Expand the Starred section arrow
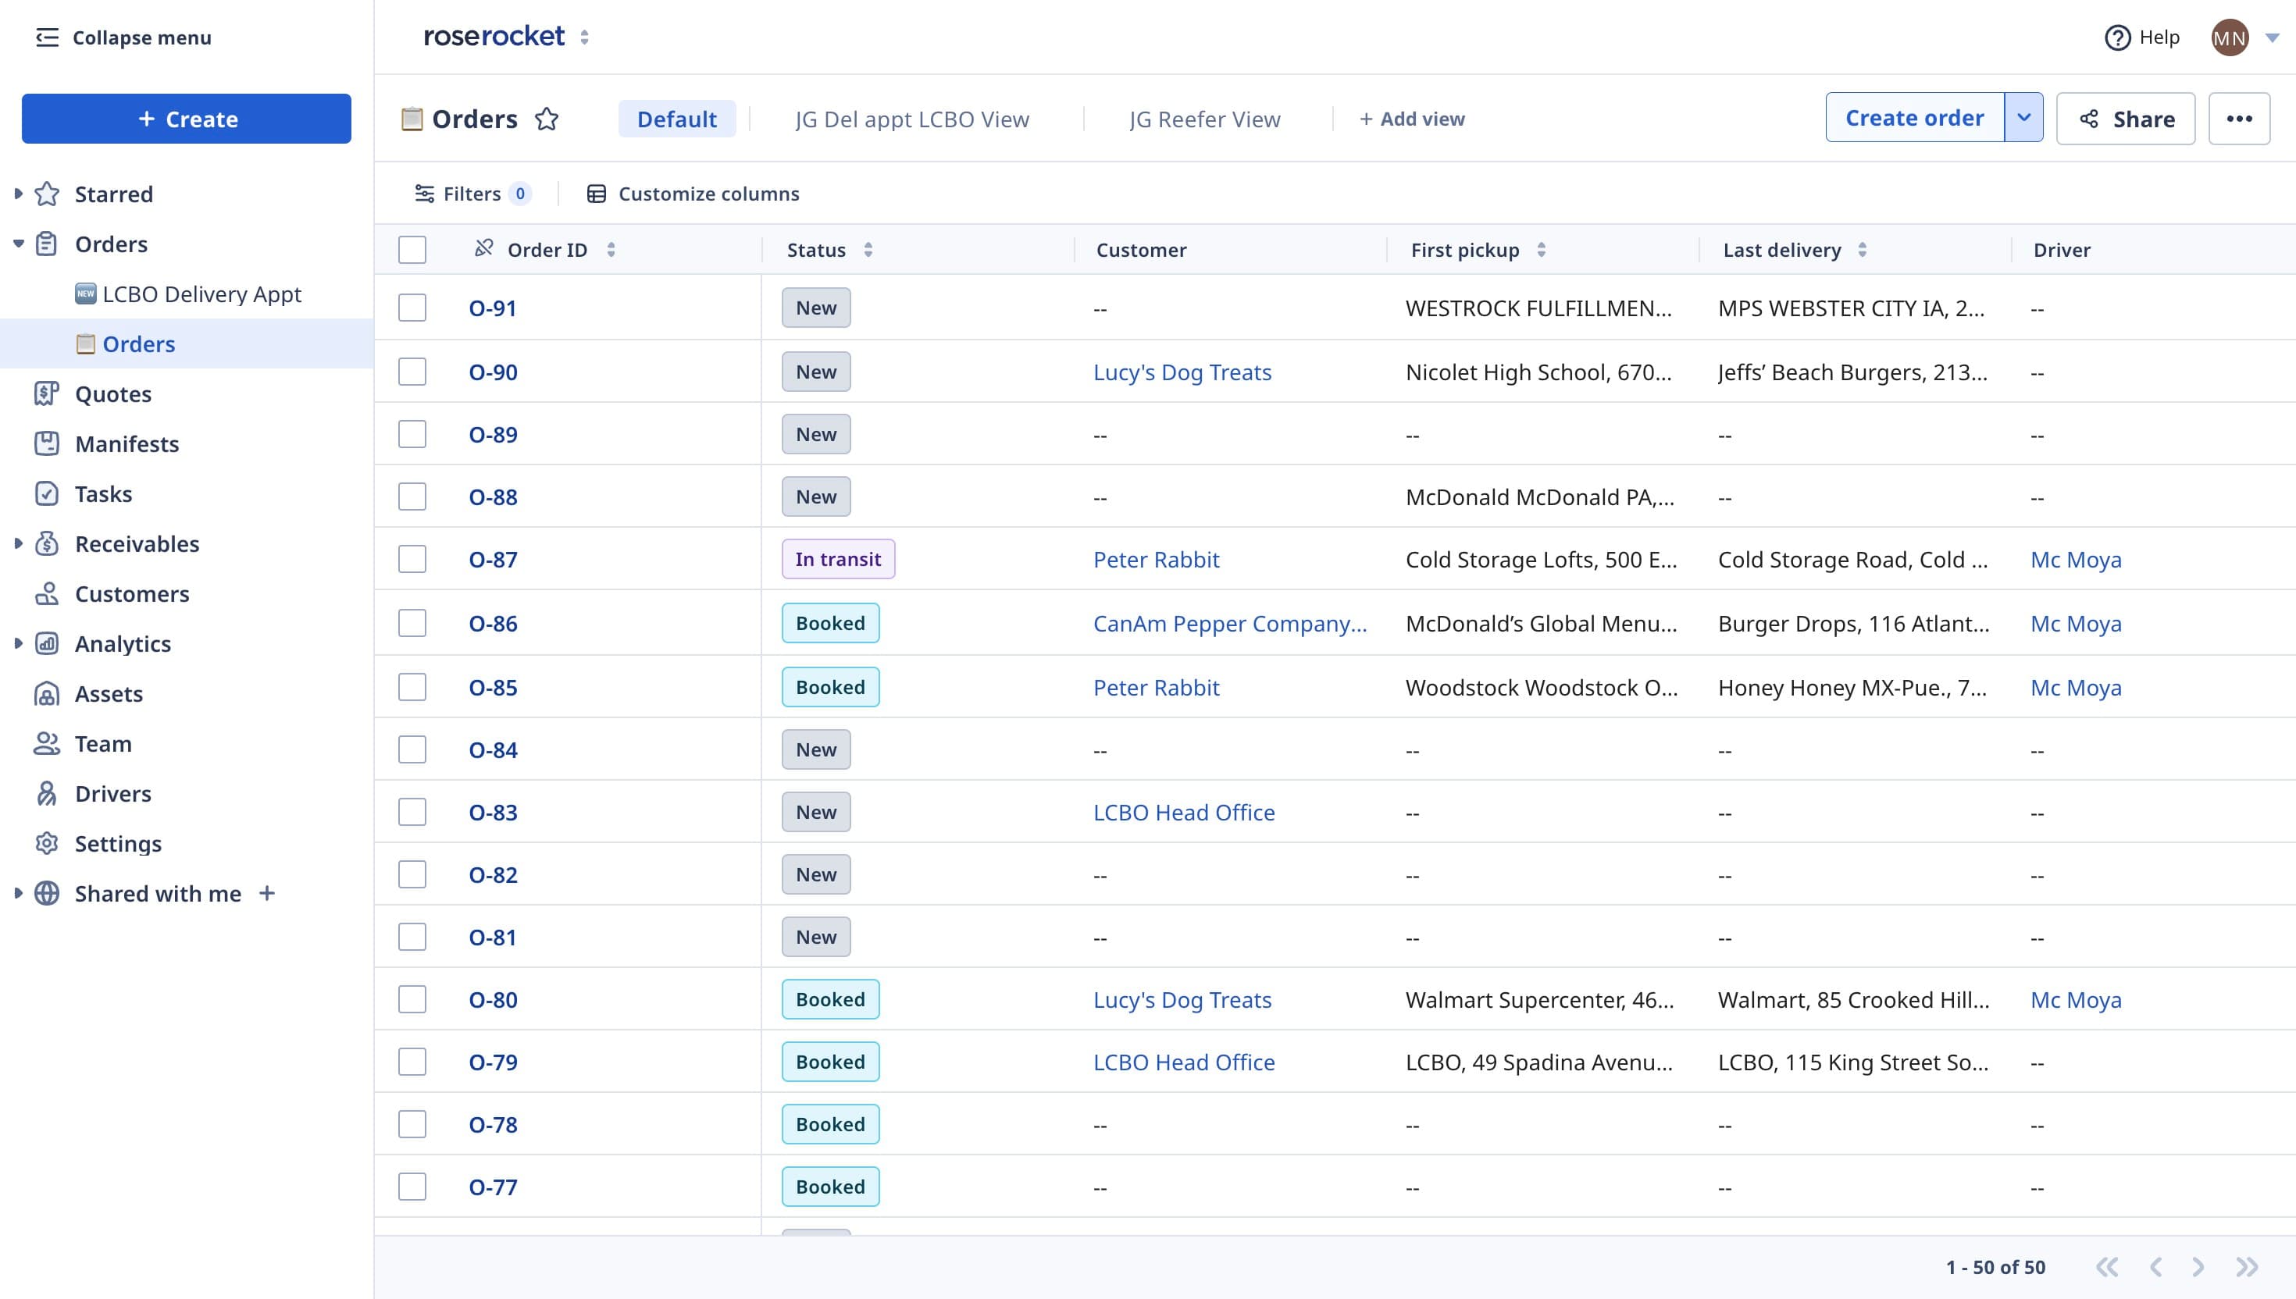Screen dimensions: 2296x1299 pyautogui.click(x=18, y=194)
